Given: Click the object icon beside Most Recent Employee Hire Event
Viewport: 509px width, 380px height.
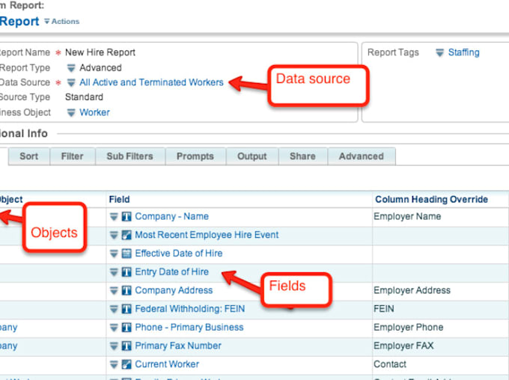Looking at the screenshot, I should tap(127, 236).
